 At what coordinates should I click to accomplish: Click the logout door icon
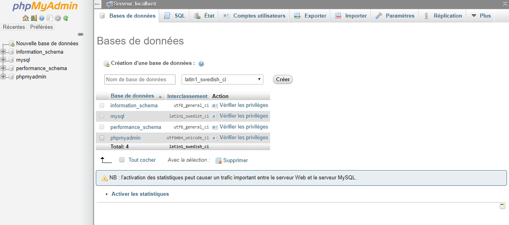click(34, 18)
